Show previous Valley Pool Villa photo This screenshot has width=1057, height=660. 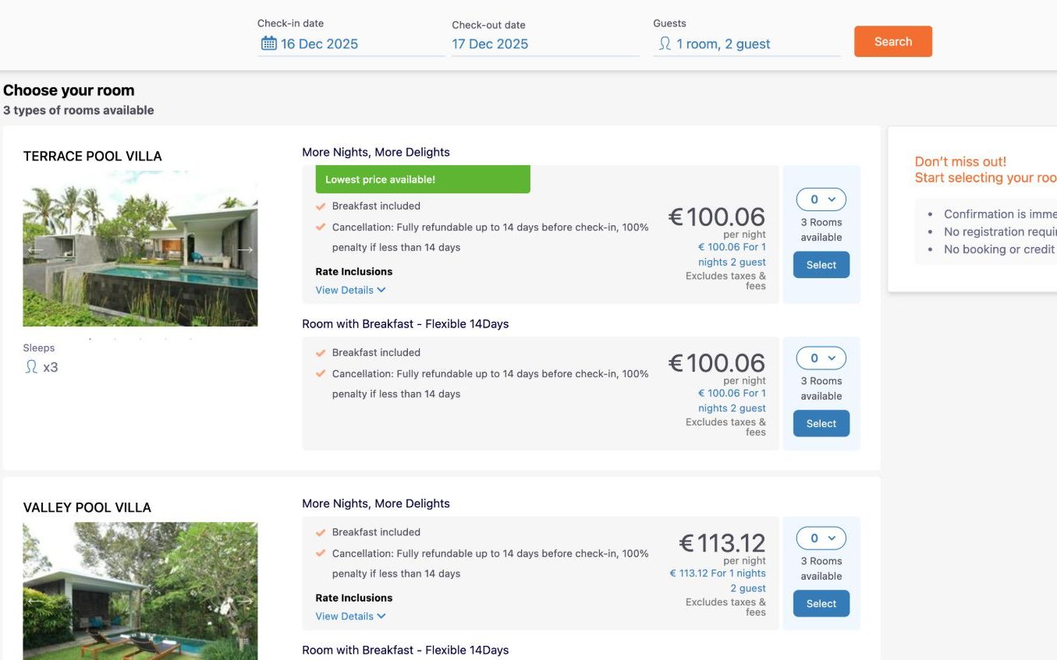(x=35, y=601)
